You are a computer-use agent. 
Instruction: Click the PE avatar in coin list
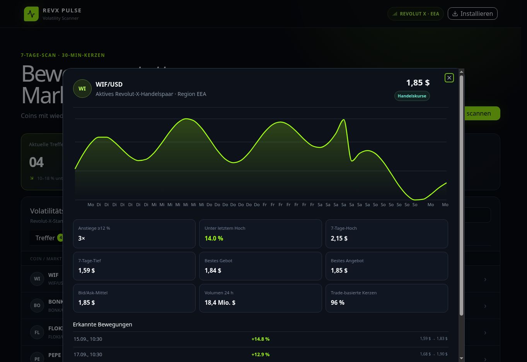[37, 357]
